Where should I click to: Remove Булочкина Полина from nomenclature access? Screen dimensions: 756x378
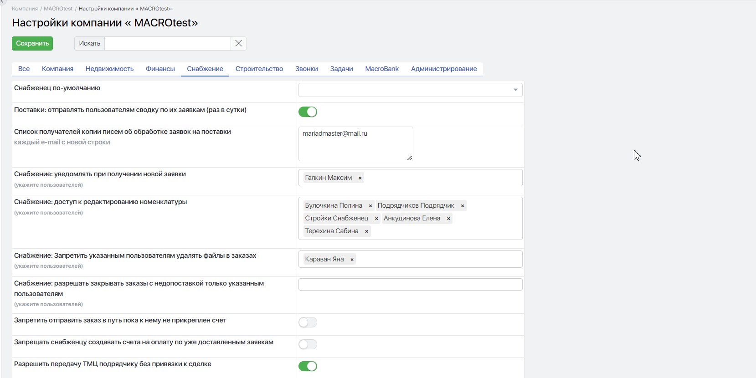[370, 206]
